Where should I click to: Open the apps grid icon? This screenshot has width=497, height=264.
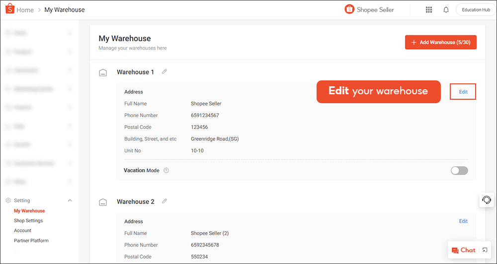click(428, 10)
